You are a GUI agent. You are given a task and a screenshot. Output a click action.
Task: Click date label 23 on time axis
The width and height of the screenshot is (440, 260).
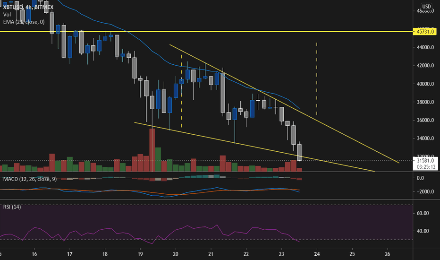click(281, 254)
